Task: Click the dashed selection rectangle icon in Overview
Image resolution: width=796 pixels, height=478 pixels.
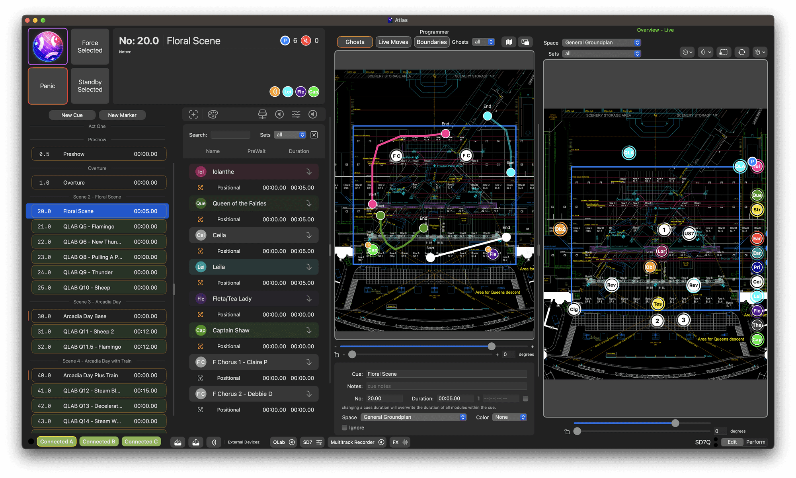Action: click(x=724, y=52)
